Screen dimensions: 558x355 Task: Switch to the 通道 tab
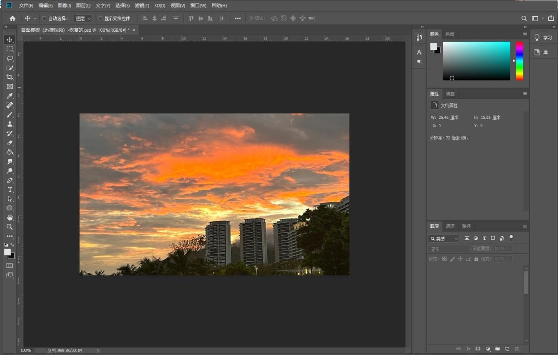[x=450, y=226]
